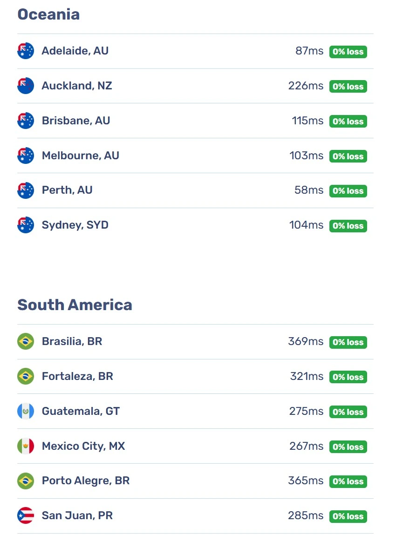The image size is (396, 535).
Task: Click the 0% loss badge for Adelaide
Action: click(348, 52)
